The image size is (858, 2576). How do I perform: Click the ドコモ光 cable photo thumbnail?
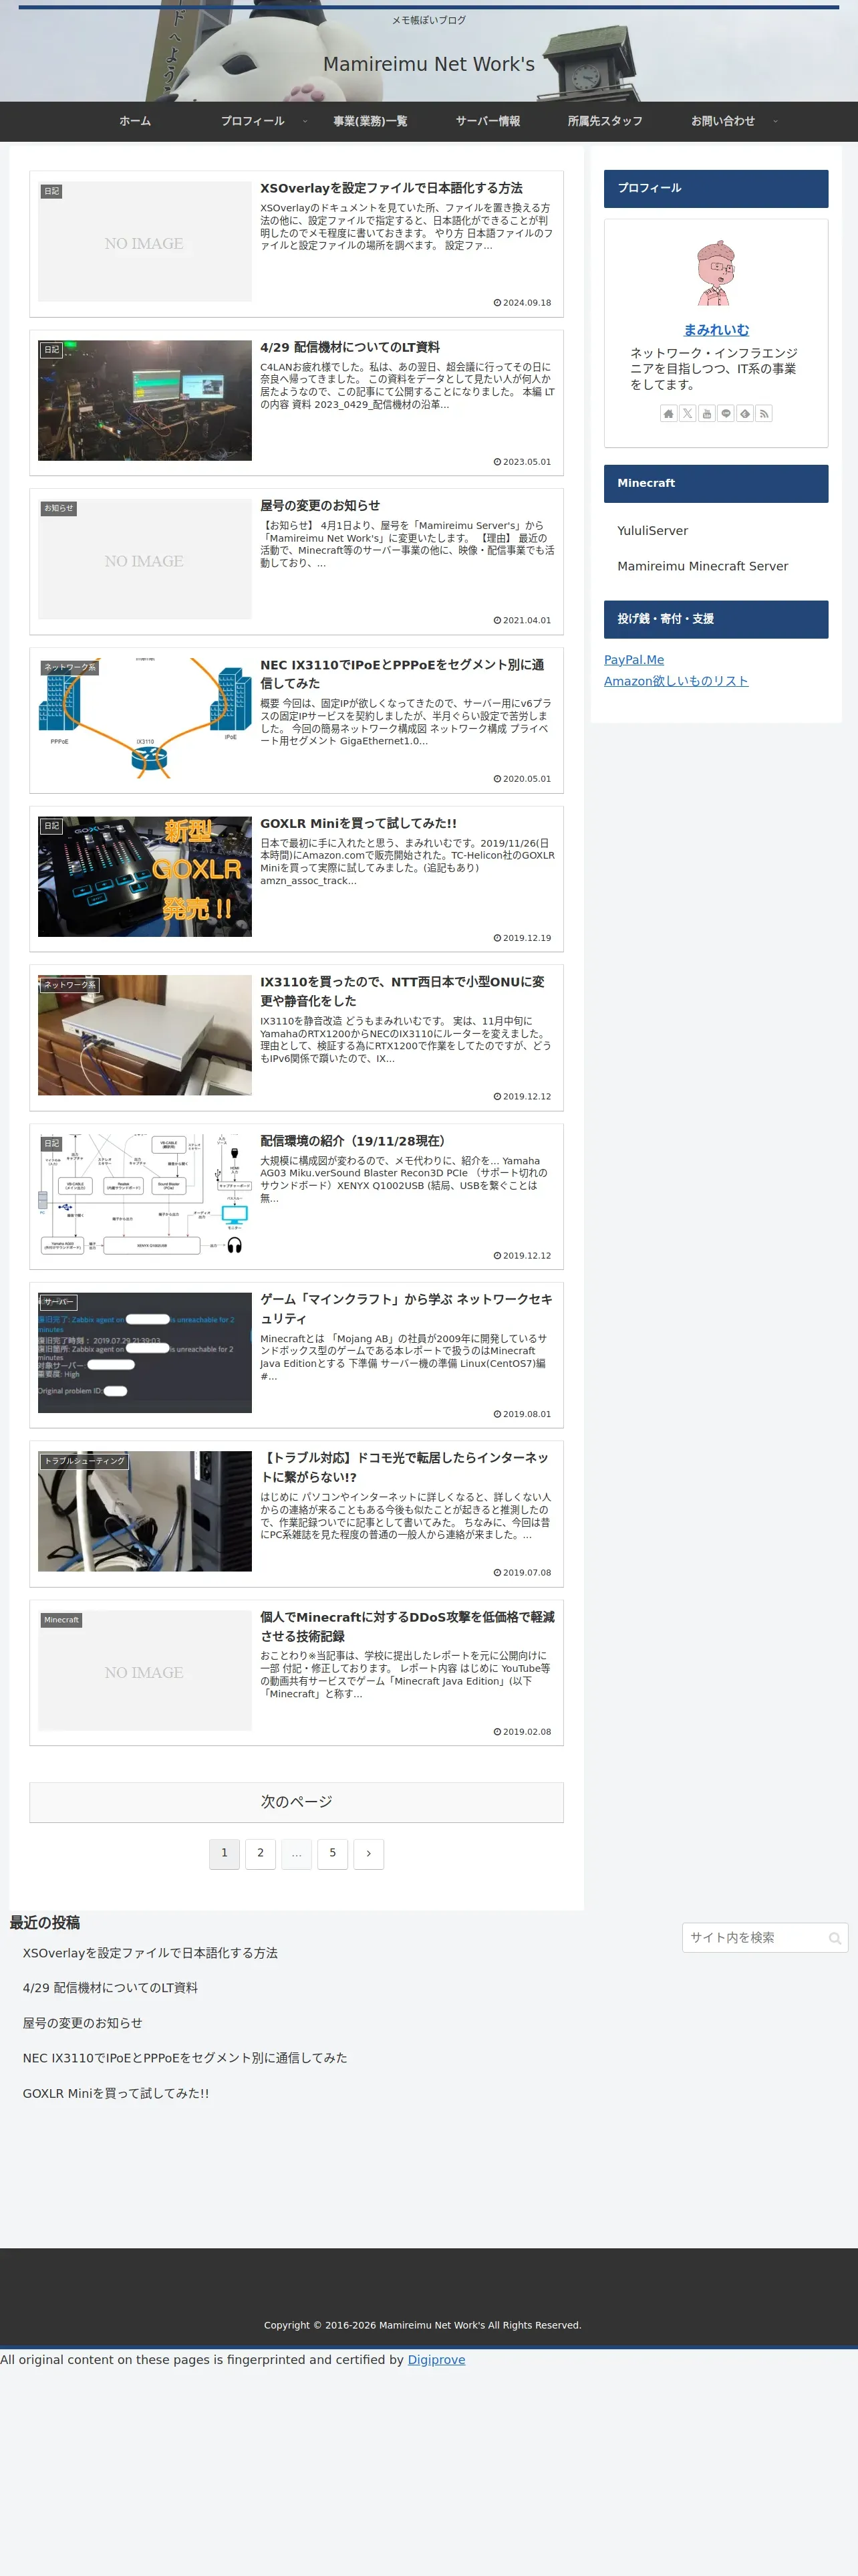(x=145, y=1511)
